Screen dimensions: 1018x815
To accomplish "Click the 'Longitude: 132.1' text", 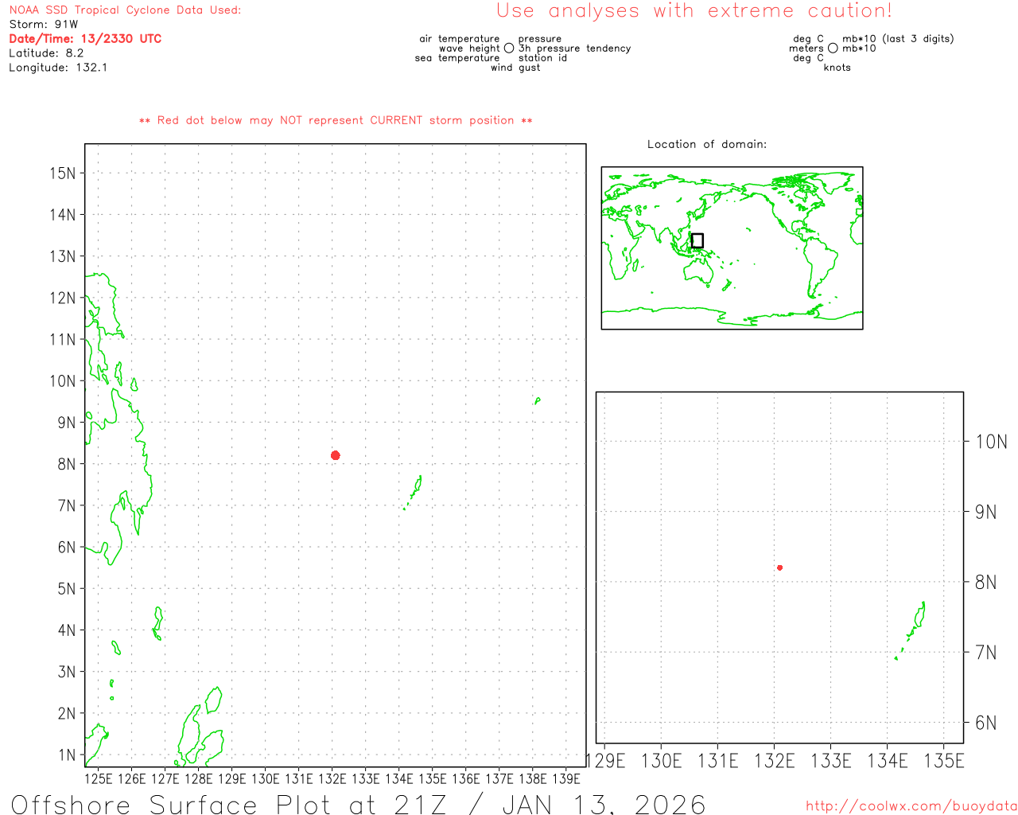I will pyautogui.click(x=58, y=68).
